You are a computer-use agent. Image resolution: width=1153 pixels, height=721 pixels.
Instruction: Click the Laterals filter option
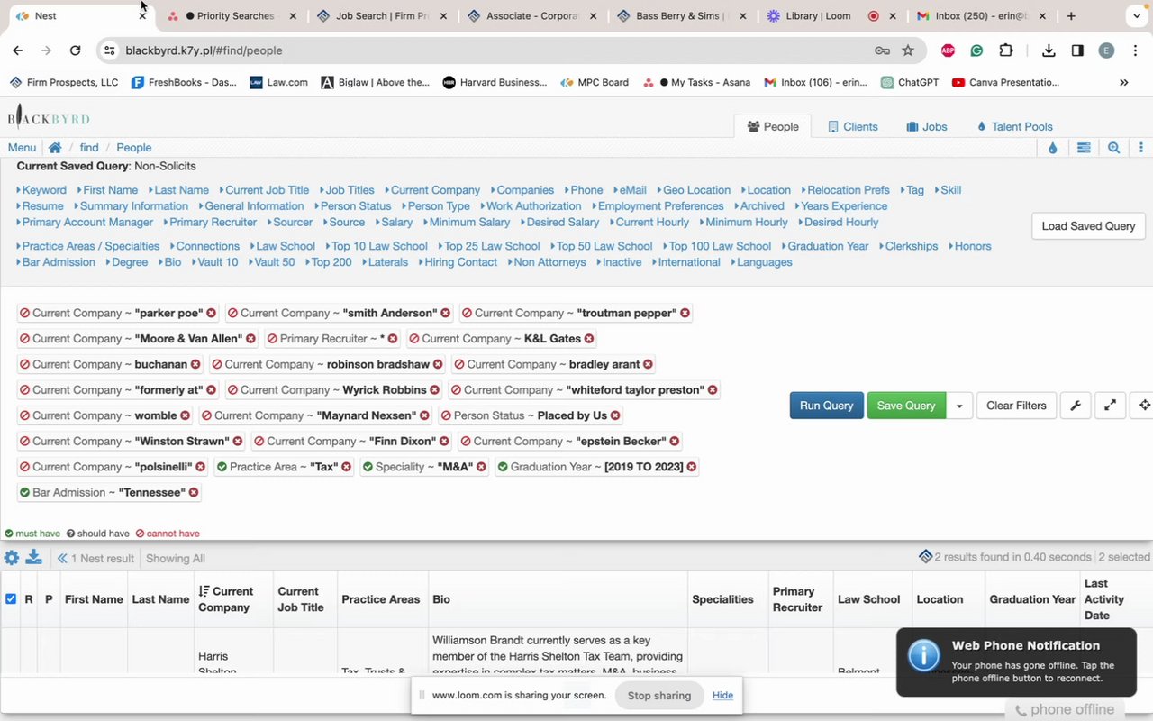[x=385, y=262]
